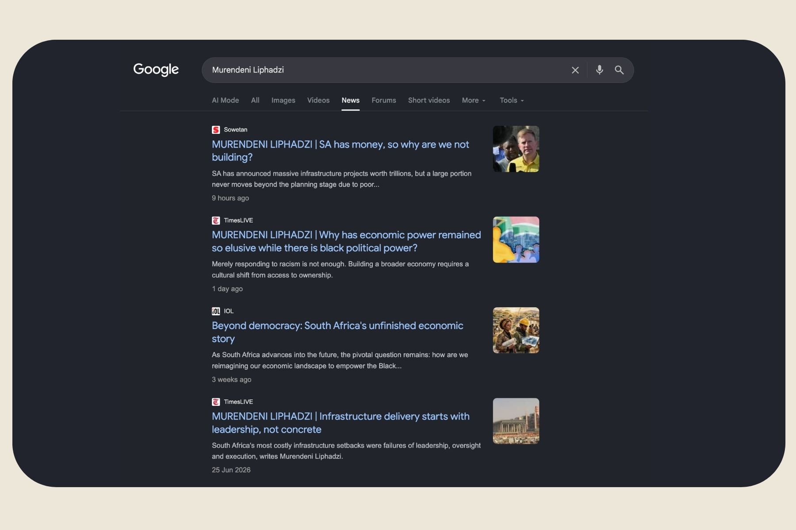Switch to the All results tab
Screen dimensions: 796x530
click(x=255, y=100)
